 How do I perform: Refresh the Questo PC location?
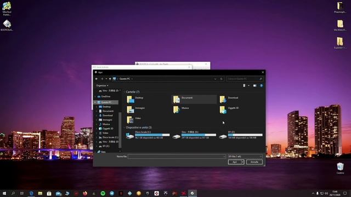[x=222, y=79]
